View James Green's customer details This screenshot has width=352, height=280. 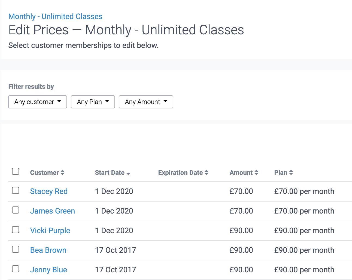coord(52,211)
